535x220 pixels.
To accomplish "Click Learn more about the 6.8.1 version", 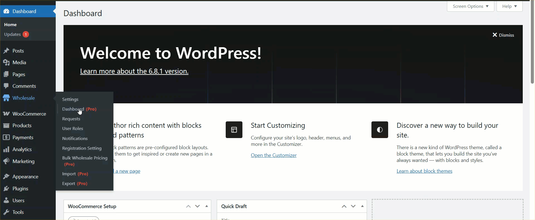I will [x=134, y=71].
